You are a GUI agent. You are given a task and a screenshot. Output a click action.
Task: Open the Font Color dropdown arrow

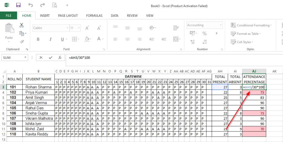click(103, 39)
